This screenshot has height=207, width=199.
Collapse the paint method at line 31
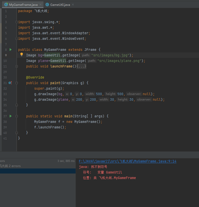pos(17,83)
